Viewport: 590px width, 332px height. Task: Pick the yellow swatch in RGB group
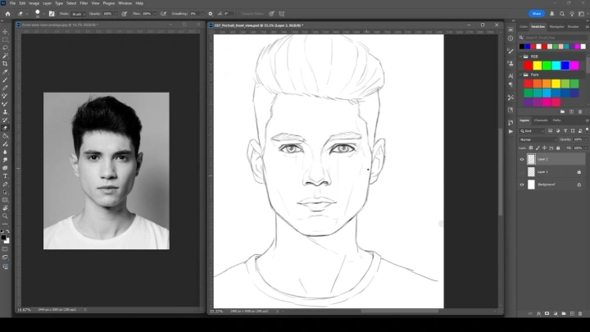[x=538, y=66]
